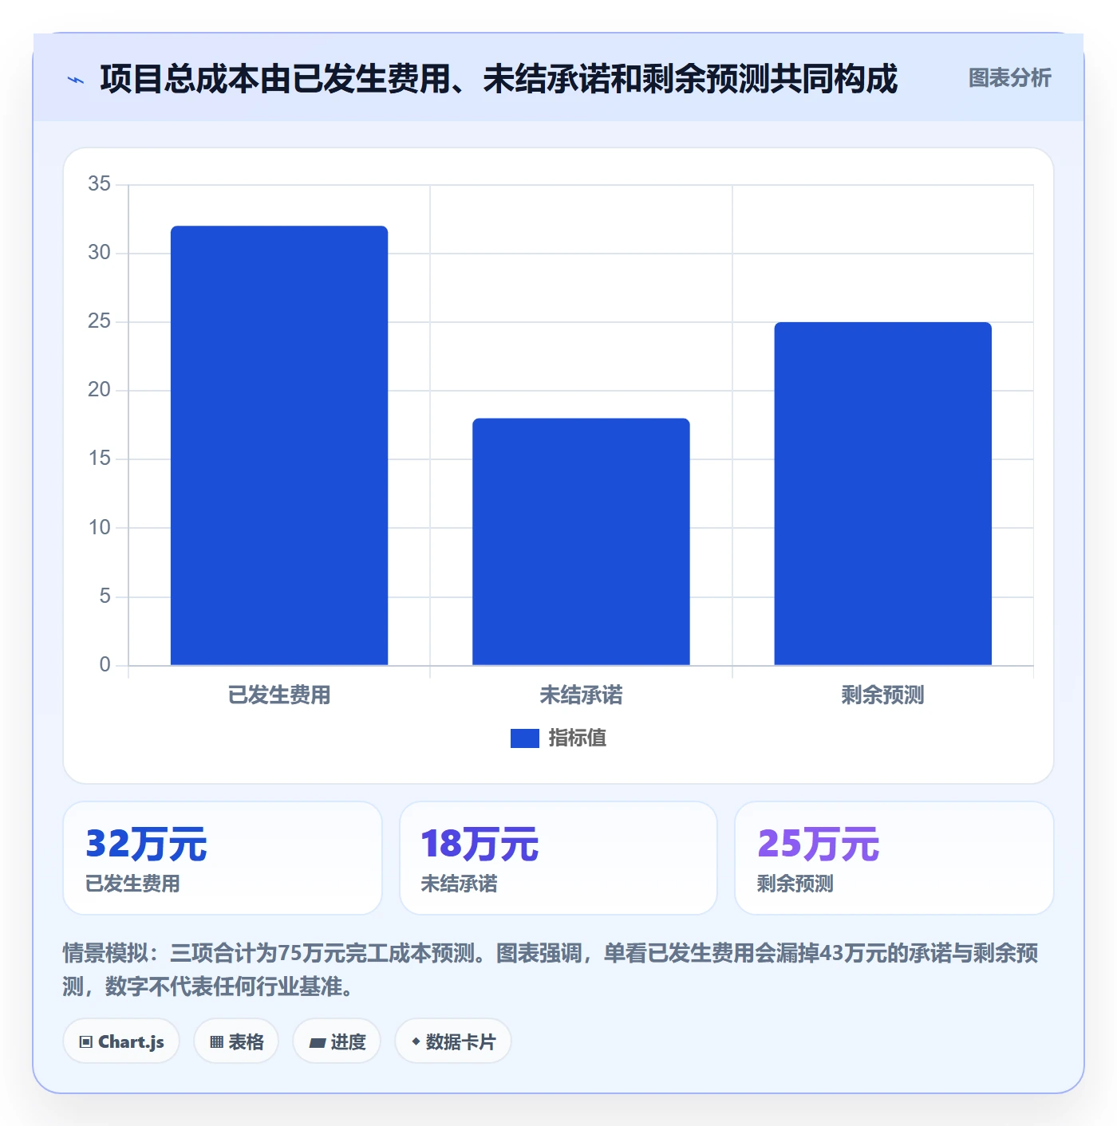Click the grid icon in 表格 chip
This screenshot has height=1126, width=1117.
point(216,1042)
